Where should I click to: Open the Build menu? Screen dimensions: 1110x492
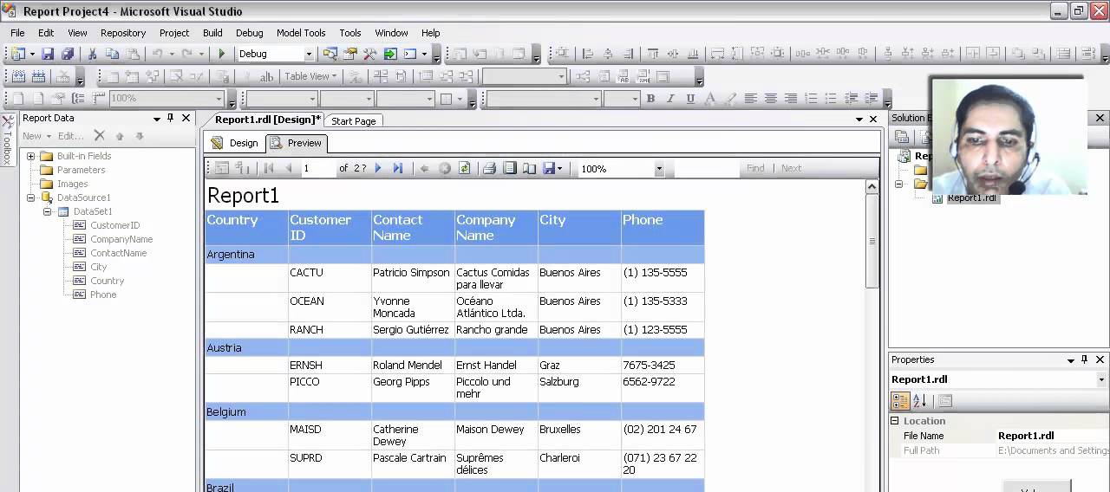(212, 33)
